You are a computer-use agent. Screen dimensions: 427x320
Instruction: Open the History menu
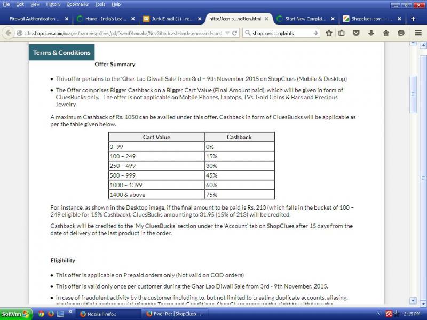coord(53,4)
